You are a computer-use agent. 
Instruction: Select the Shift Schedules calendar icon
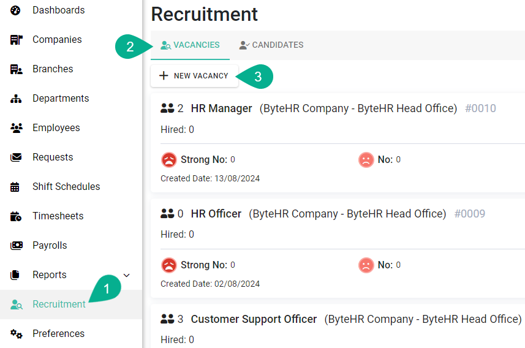pos(15,187)
